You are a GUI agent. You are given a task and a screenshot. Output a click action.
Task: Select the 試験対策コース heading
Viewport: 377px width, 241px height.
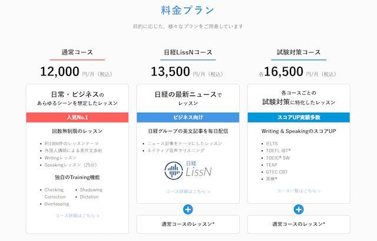pos(299,52)
